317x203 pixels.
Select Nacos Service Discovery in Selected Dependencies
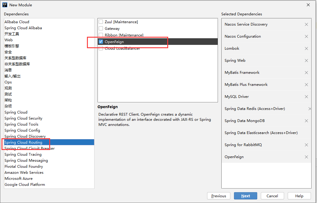point(266,24)
